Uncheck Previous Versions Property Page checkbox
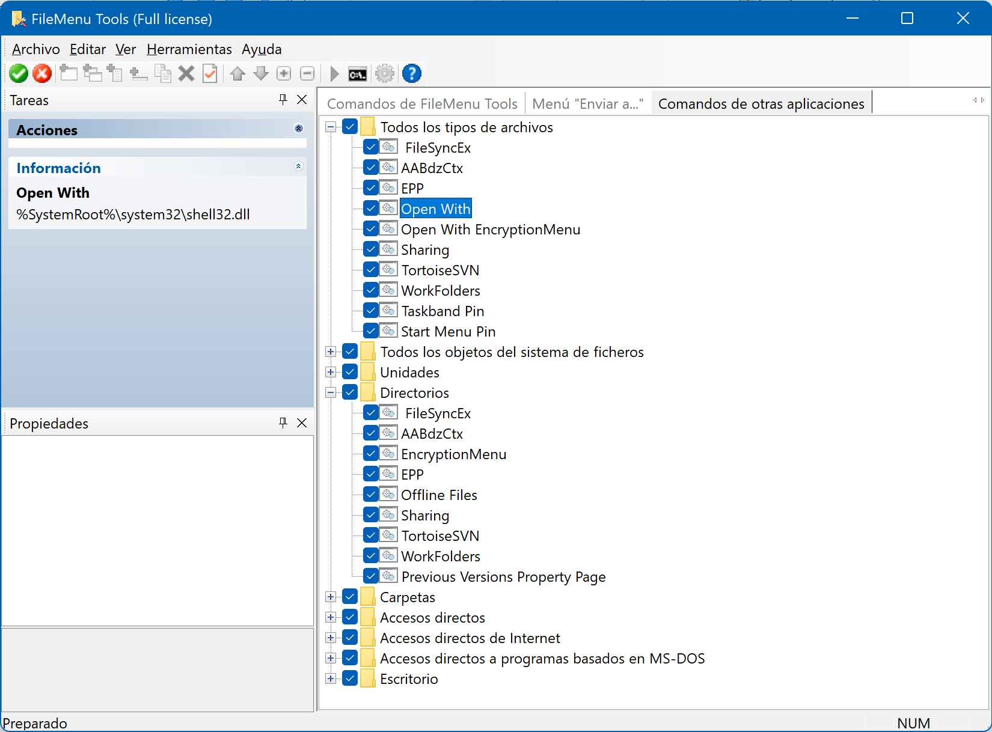Viewport: 992px width, 732px height. pyautogui.click(x=371, y=576)
